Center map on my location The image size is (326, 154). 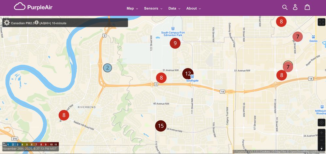[x=321, y=123]
